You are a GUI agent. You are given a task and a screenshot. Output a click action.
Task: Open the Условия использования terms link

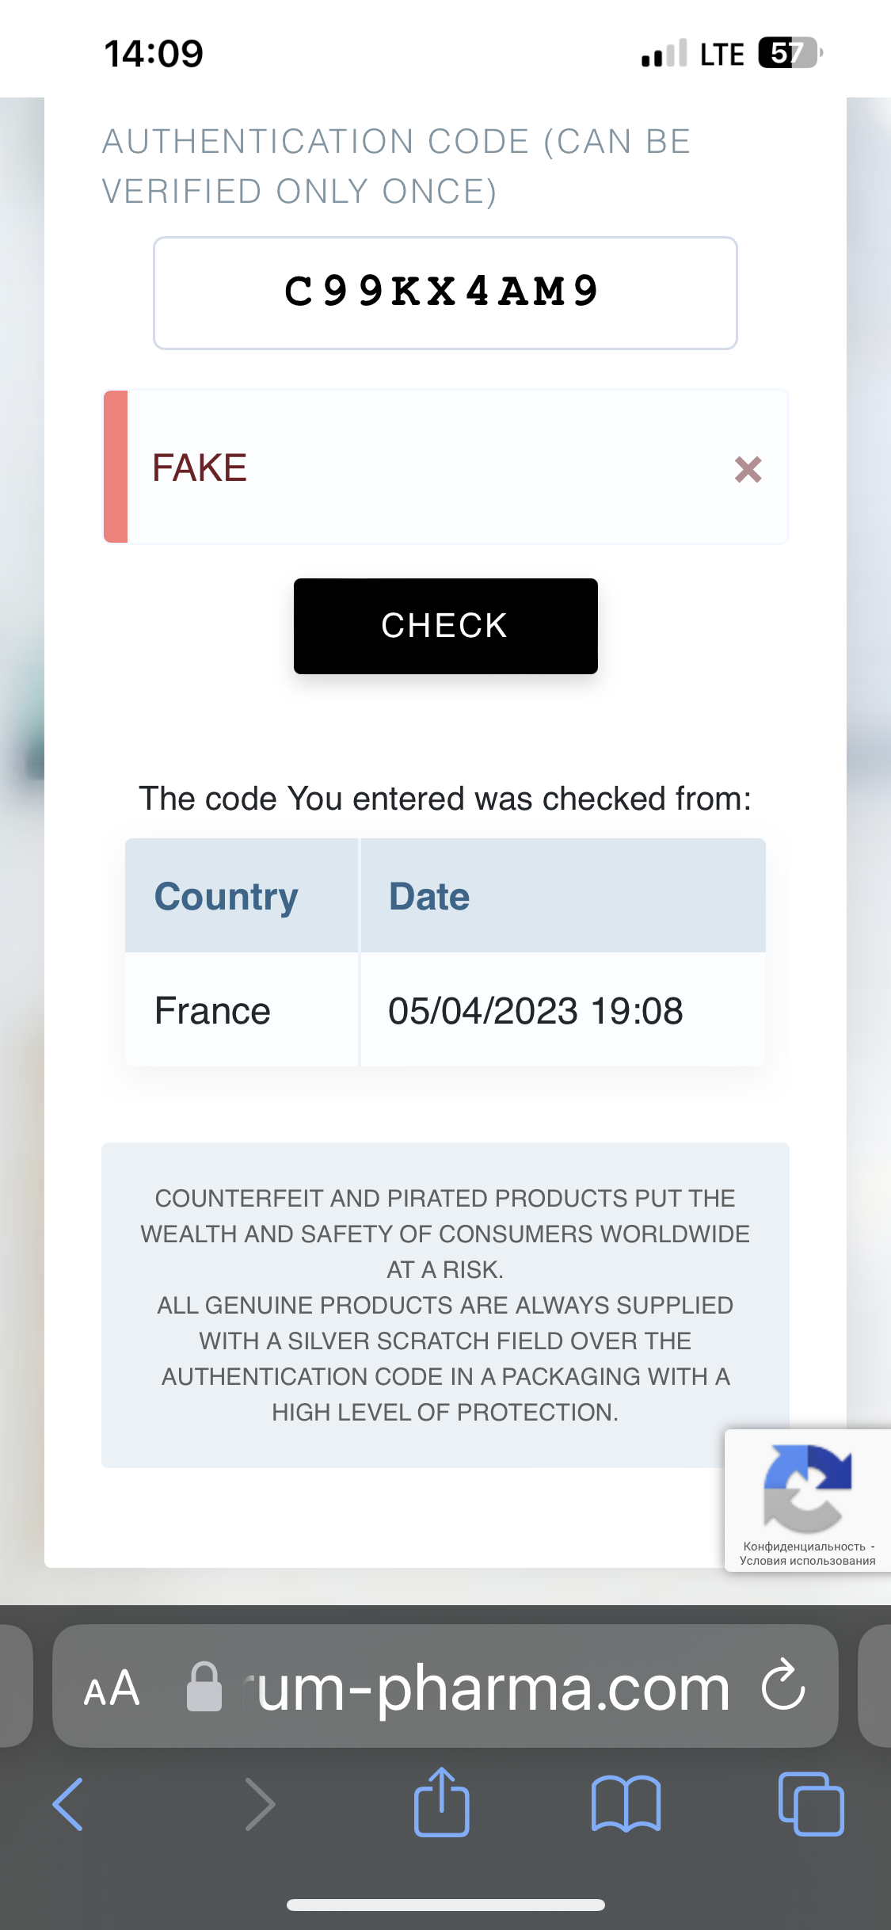(x=807, y=1561)
